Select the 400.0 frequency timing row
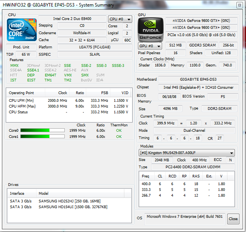246x232 pixels. point(187,184)
